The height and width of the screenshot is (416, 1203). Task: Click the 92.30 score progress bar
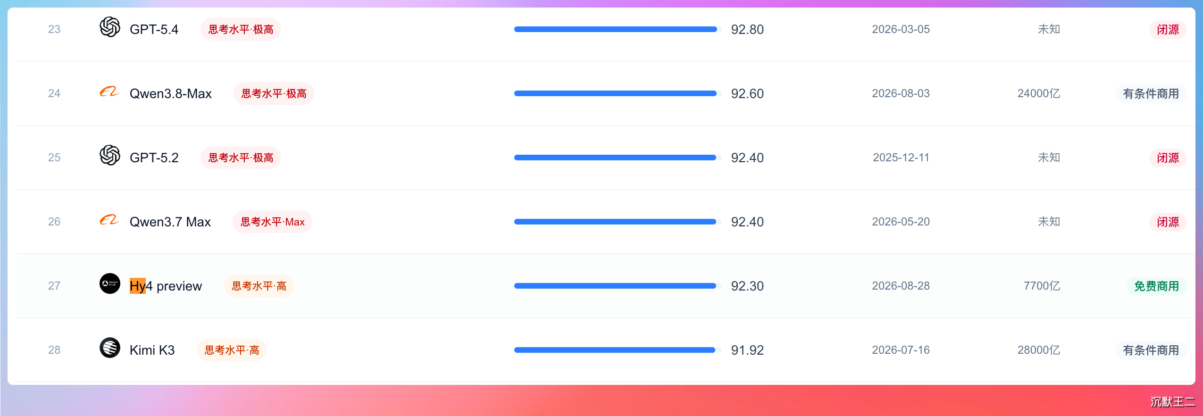point(618,286)
